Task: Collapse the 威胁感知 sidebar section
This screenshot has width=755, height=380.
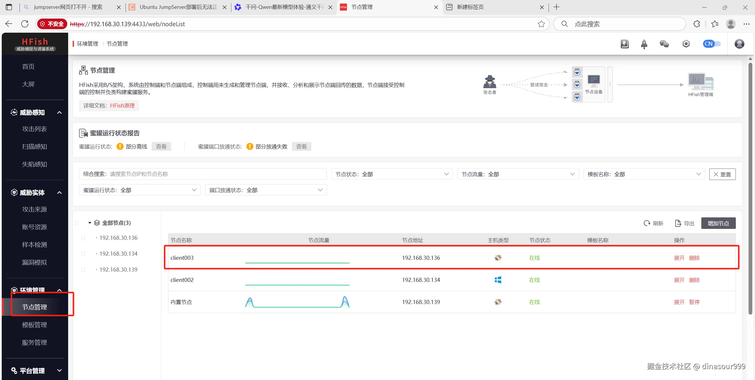Action: 59,113
